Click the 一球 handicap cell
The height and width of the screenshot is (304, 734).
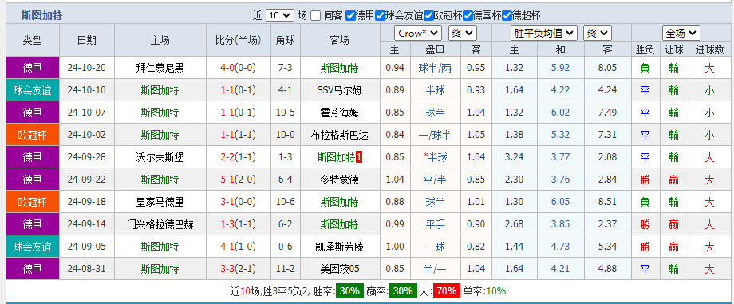coord(435,247)
